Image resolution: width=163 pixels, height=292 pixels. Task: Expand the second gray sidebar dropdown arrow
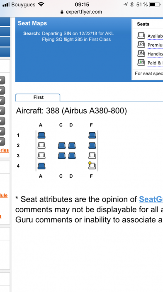click(2, 91)
